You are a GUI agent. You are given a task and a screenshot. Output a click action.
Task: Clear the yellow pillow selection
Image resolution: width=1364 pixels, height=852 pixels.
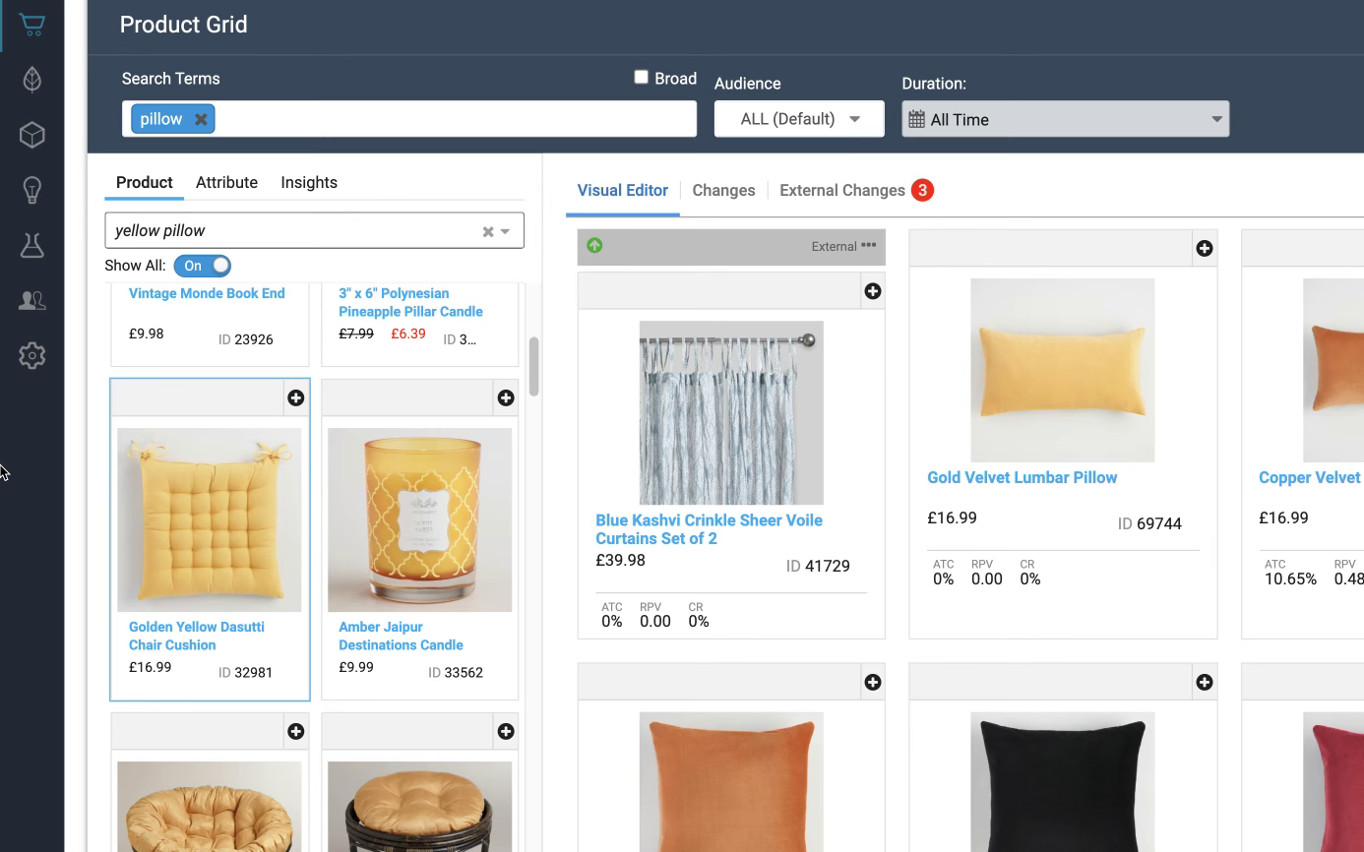click(x=488, y=231)
